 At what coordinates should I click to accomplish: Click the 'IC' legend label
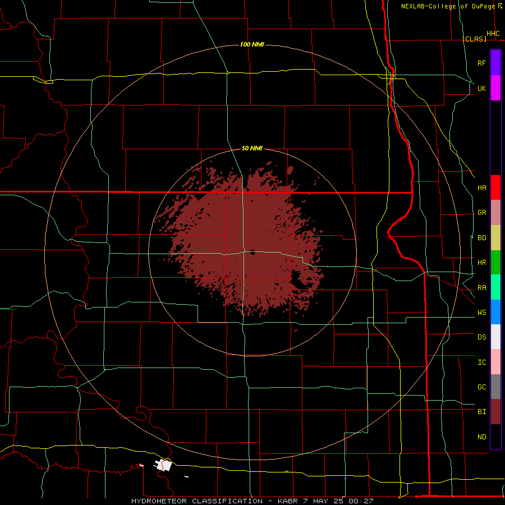482,362
